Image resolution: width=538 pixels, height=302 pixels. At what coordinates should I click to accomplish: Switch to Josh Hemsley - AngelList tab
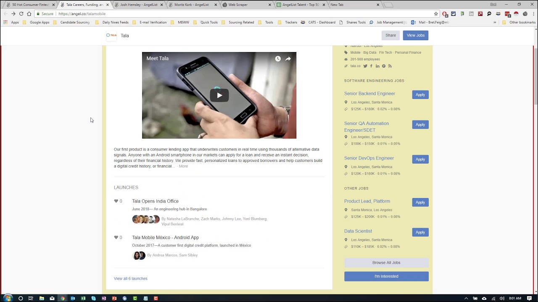coord(139,5)
